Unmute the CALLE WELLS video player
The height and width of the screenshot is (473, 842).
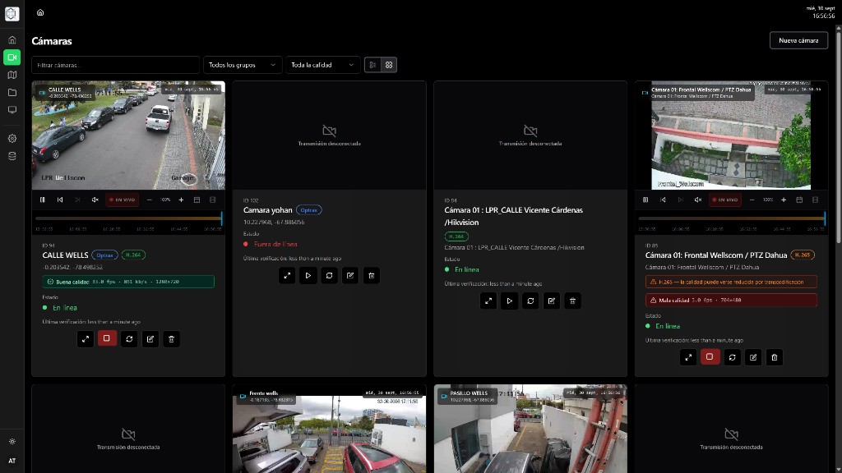click(95, 200)
